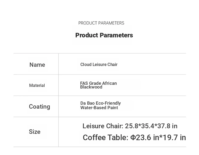
Task: Click the Leisure Chair: label in Size row
Action: point(103,126)
